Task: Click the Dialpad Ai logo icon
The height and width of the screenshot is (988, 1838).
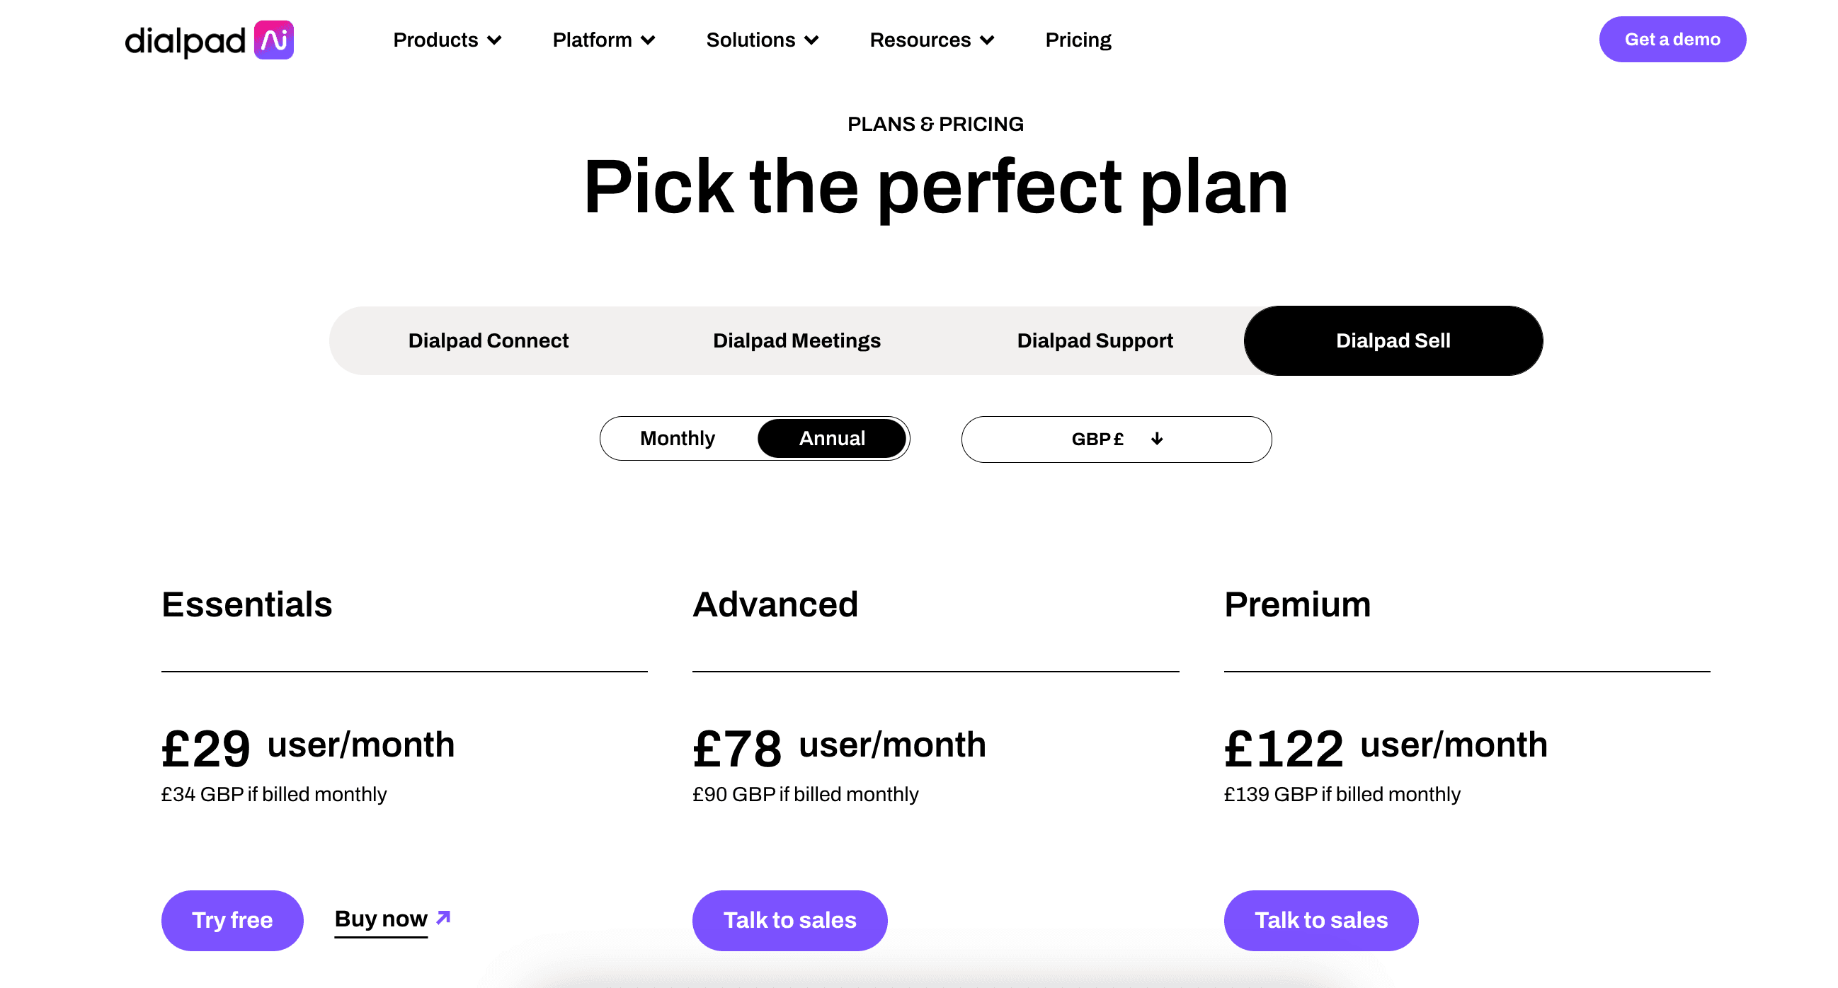Action: click(x=274, y=40)
